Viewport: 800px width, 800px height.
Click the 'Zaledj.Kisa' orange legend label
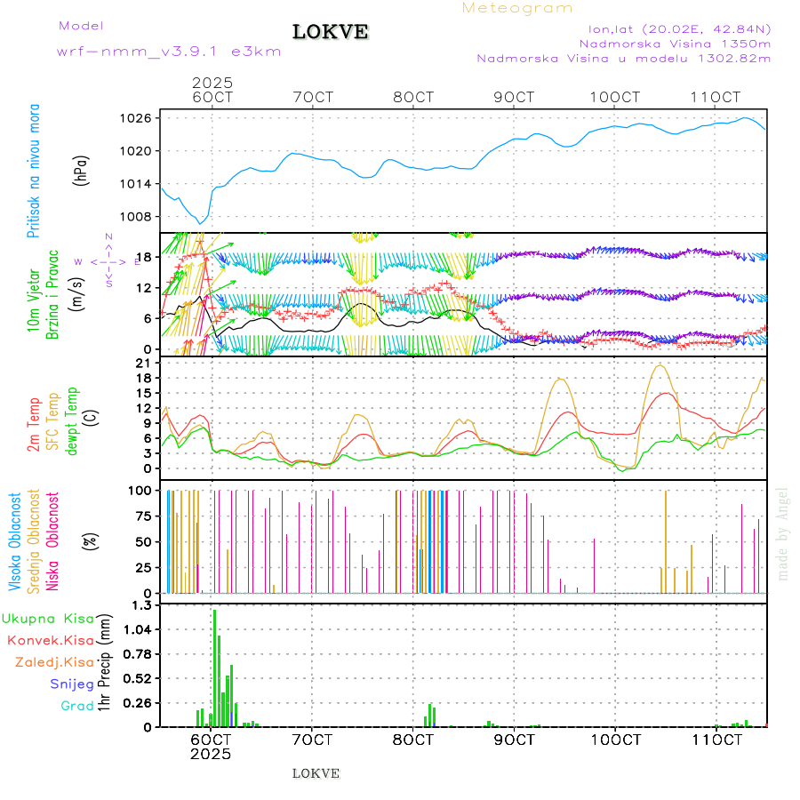point(54,662)
